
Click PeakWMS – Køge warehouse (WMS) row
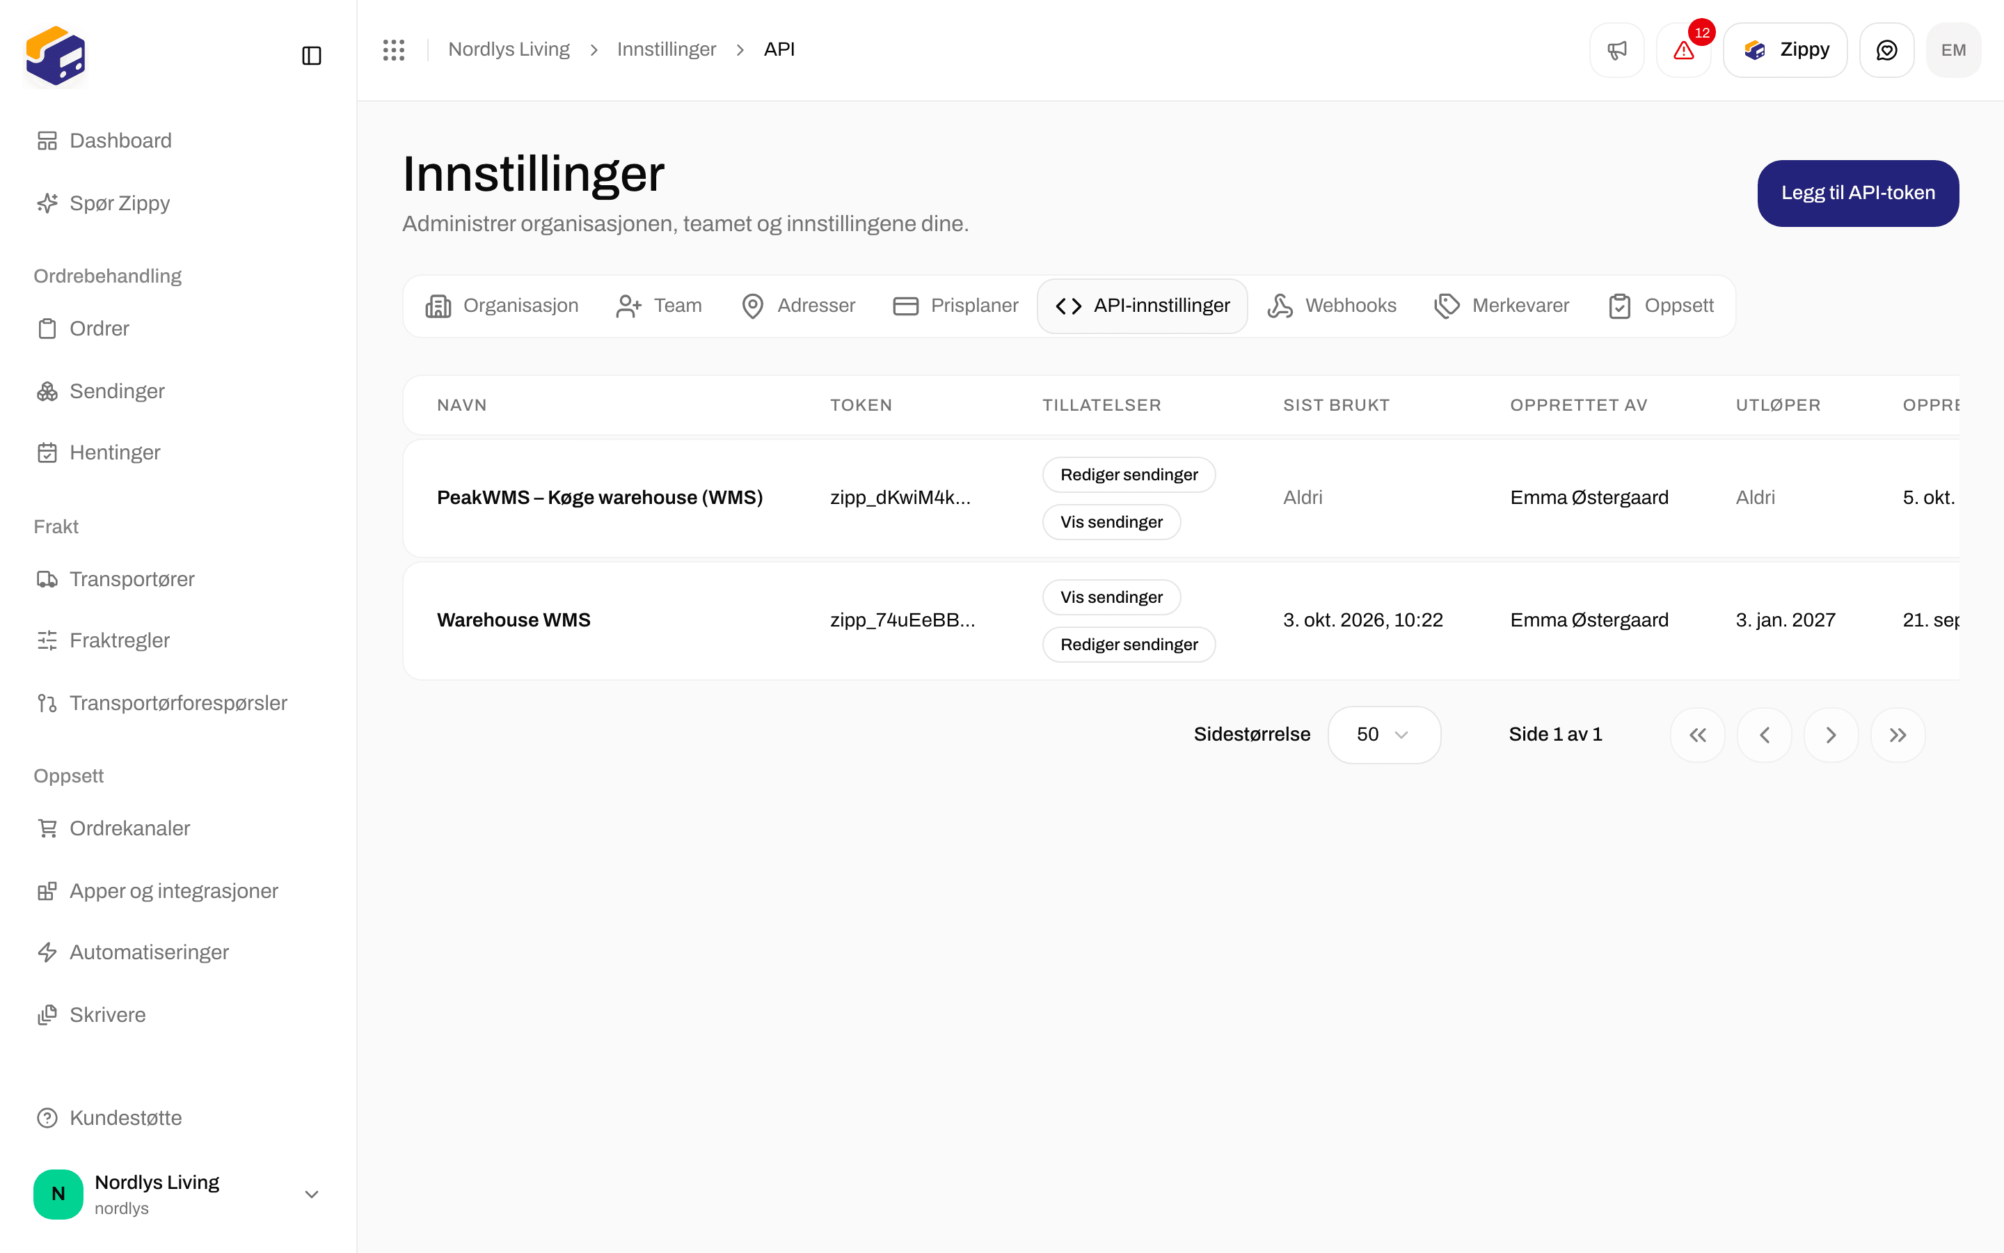1181,498
